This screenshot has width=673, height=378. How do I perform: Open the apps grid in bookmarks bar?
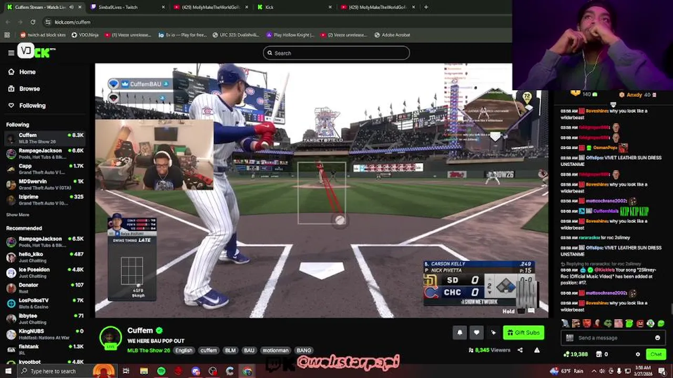pyautogui.click(x=7, y=35)
